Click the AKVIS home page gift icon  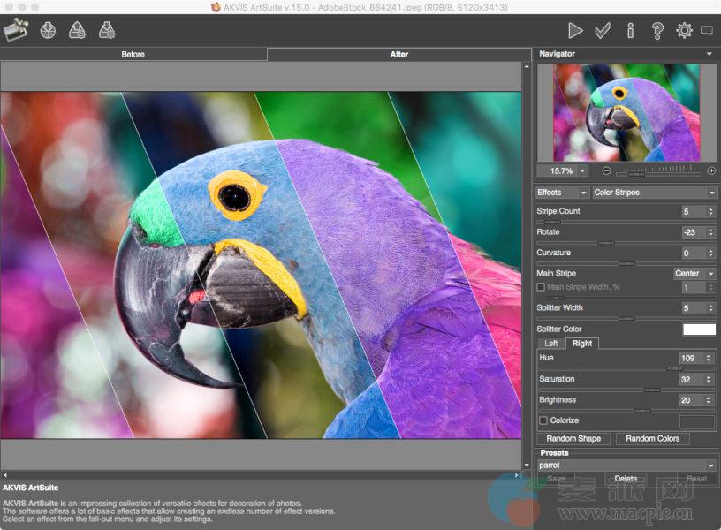coord(16,31)
